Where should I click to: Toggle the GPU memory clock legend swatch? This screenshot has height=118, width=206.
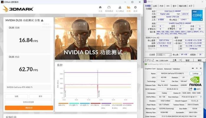[x=117, y=104]
